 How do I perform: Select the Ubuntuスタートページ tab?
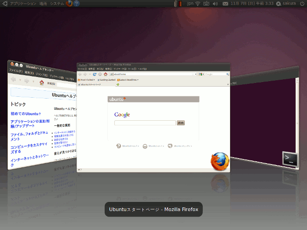pos(91,85)
